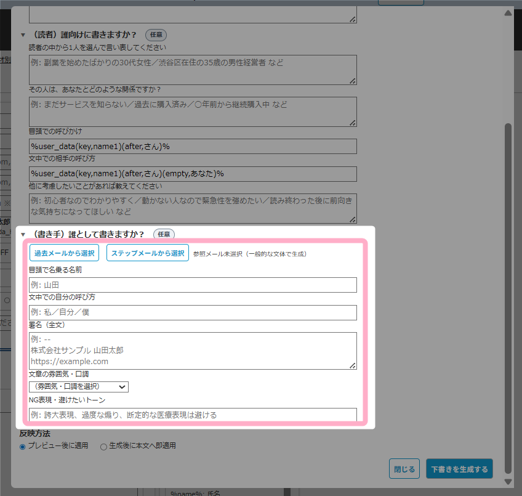This screenshot has height=496, width=522.
Task: Click the 他に考慮したいこと text area
Action: click(193, 208)
